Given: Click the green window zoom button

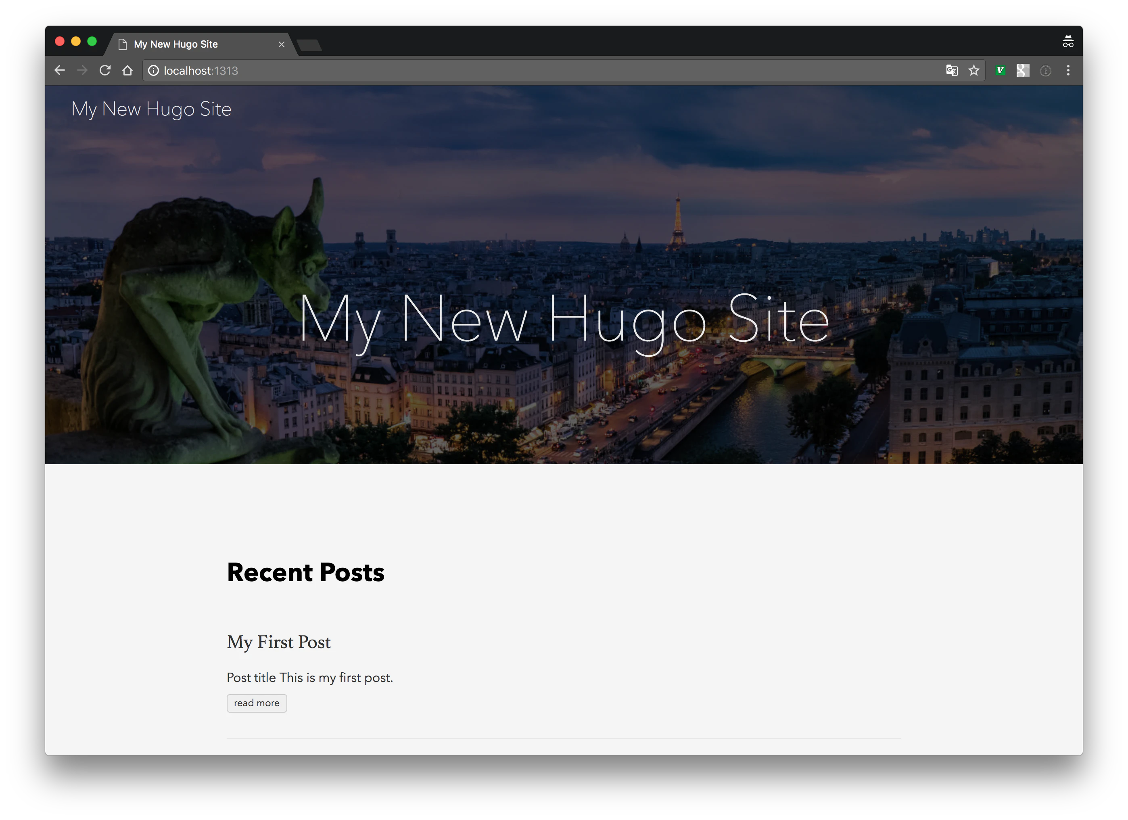Looking at the screenshot, I should pos(92,41).
